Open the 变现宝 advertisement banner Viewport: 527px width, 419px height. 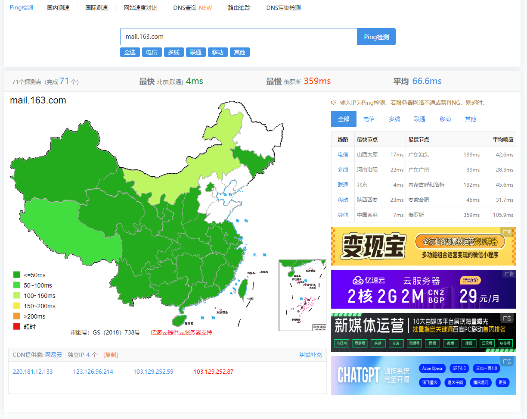pyautogui.click(x=424, y=246)
